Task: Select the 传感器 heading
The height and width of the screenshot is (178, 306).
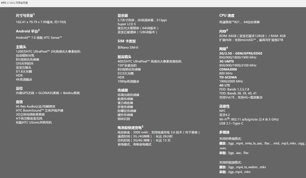Action: coord(123,90)
